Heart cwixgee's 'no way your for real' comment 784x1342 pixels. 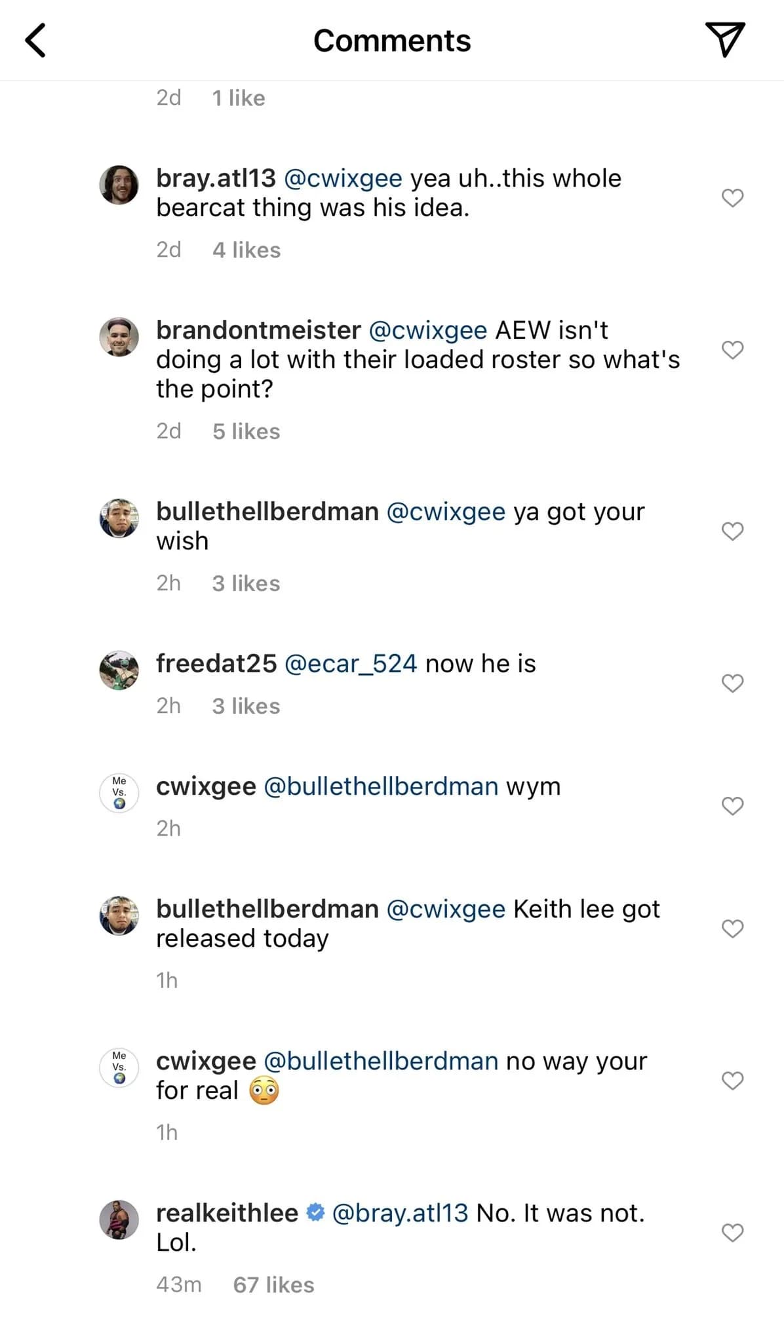coord(732,1081)
